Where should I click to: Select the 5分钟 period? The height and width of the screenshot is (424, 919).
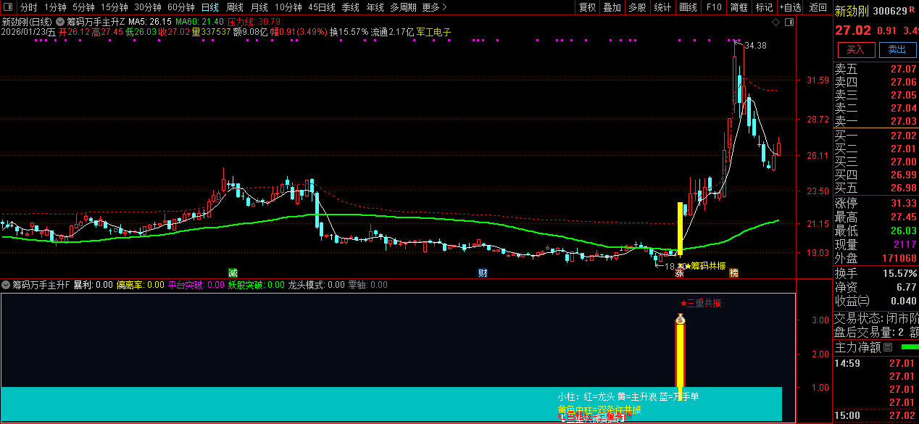click(x=83, y=7)
